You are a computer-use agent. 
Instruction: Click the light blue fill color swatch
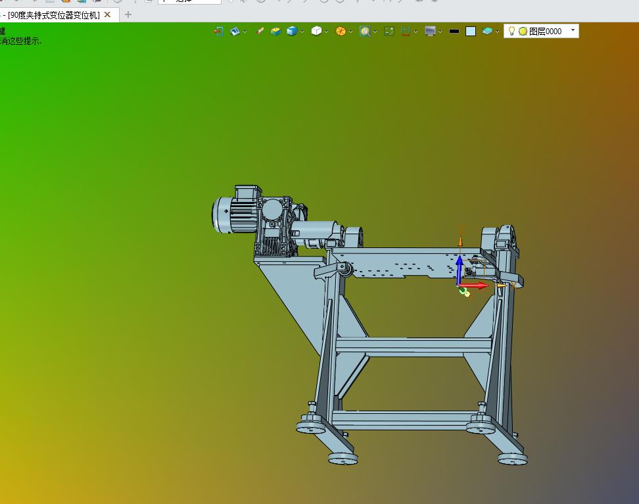[x=471, y=32]
